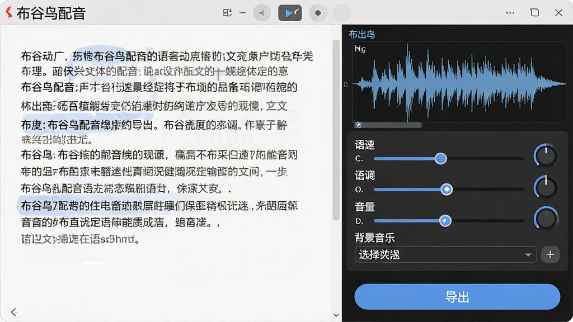Click the 语速 rotary knob

(546, 155)
